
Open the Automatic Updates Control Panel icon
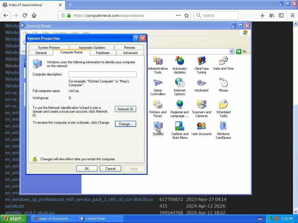click(180, 65)
